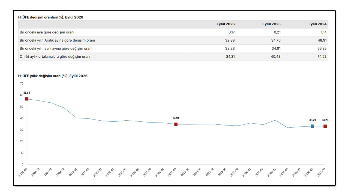Click row label On iki aylık ortalamalara göre
This screenshot has height=196, width=349.
[x=55, y=57]
